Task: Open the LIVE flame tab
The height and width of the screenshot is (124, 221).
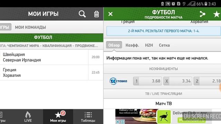Action: [x=28, y=117]
